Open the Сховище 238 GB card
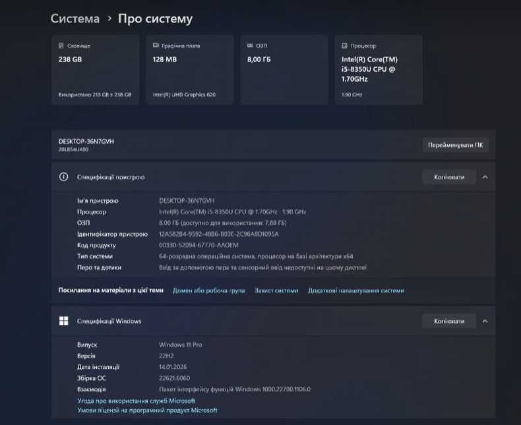521x425 pixels. click(x=96, y=70)
